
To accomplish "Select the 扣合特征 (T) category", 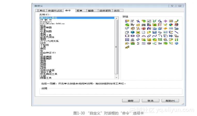I will point(48,53).
